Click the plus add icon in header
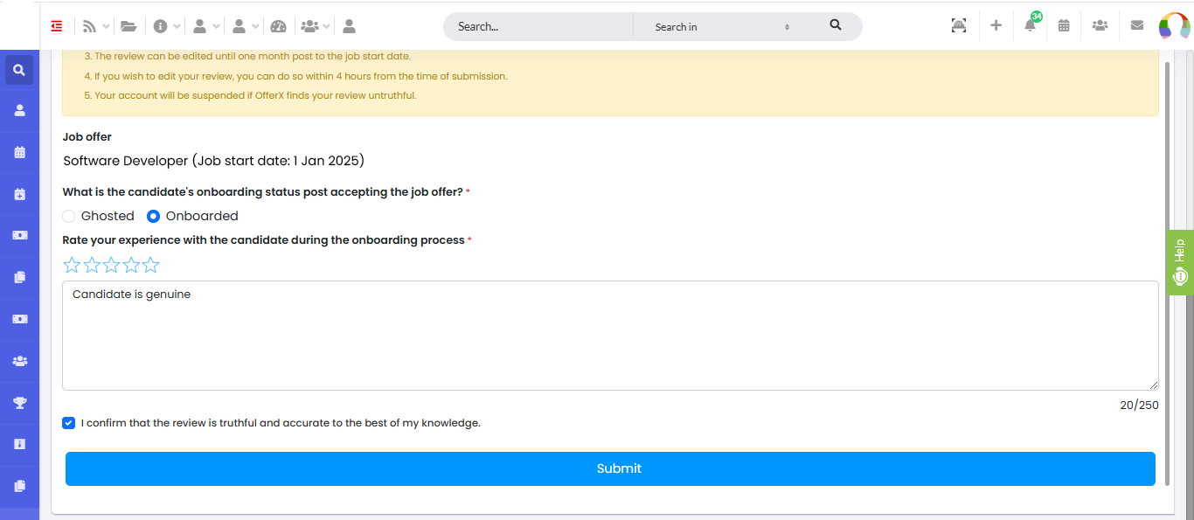Screen dimensions: 1194x520 (996, 25)
